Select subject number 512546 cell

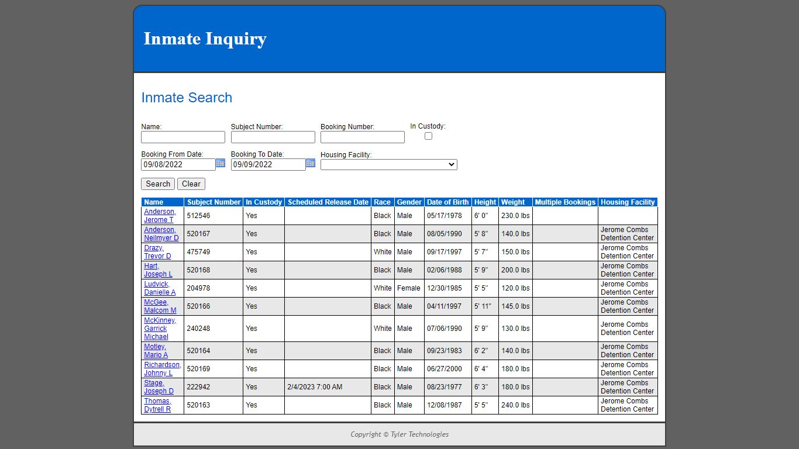(x=213, y=216)
